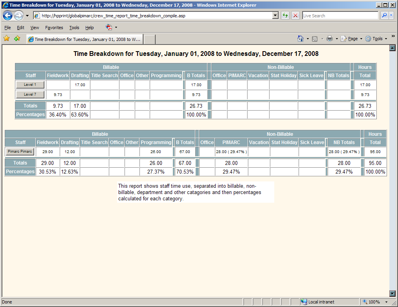
Task: Open the Favorites Center star icon
Action: point(7,39)
